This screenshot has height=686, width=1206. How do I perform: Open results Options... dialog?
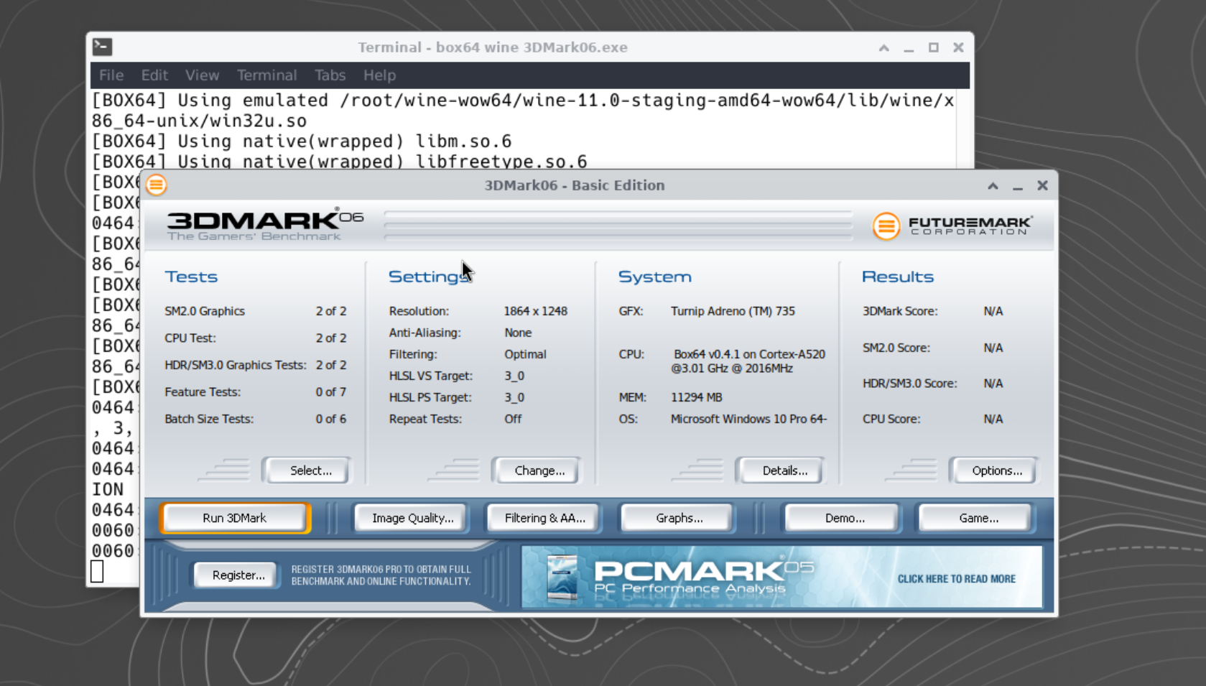point(996,471)
